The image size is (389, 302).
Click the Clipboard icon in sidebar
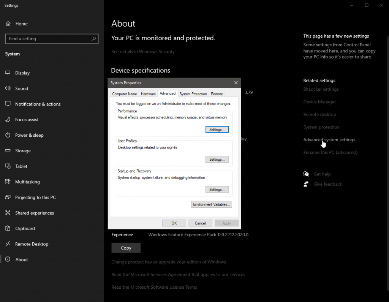[8, 229]
